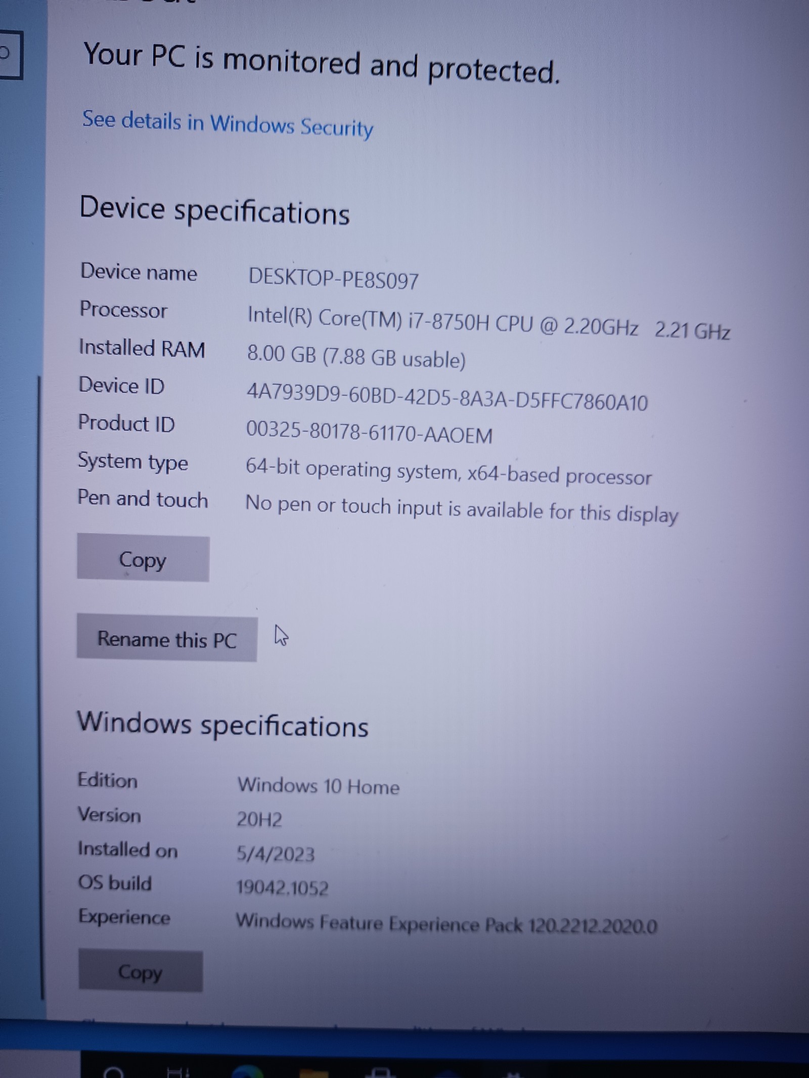Click the Product ID label

coord(126,423)
